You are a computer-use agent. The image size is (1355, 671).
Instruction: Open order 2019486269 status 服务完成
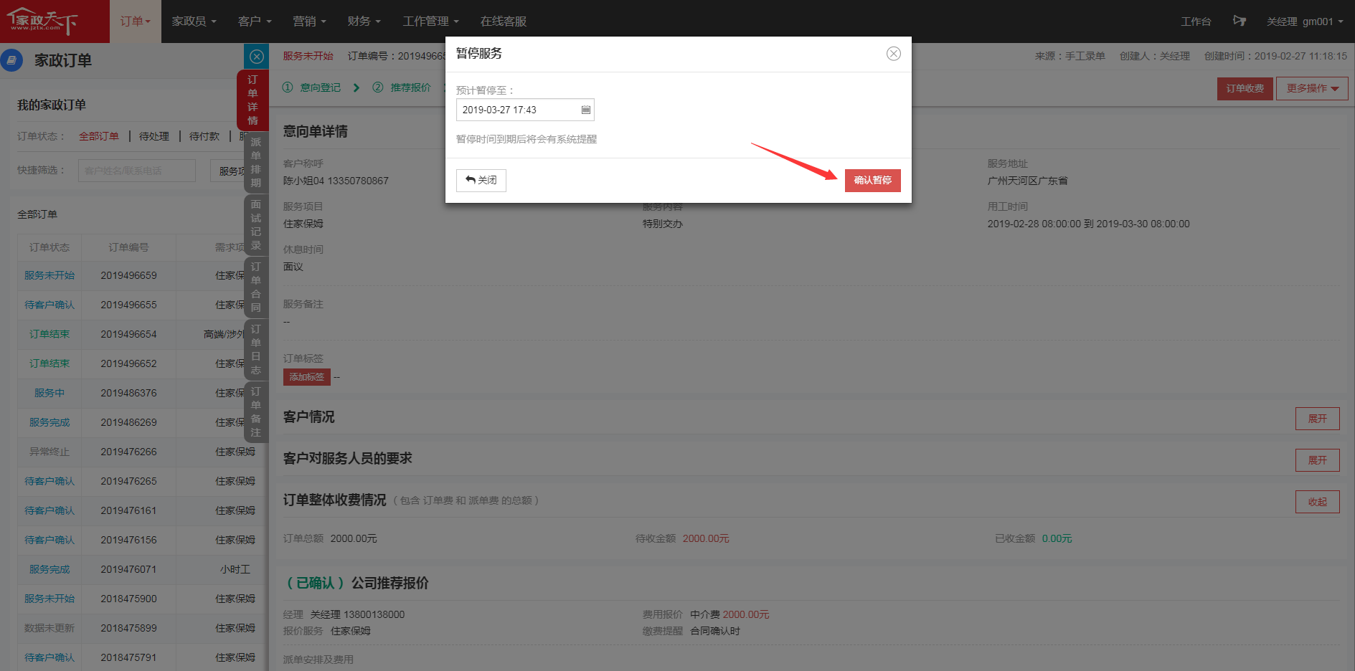[49, 422]
